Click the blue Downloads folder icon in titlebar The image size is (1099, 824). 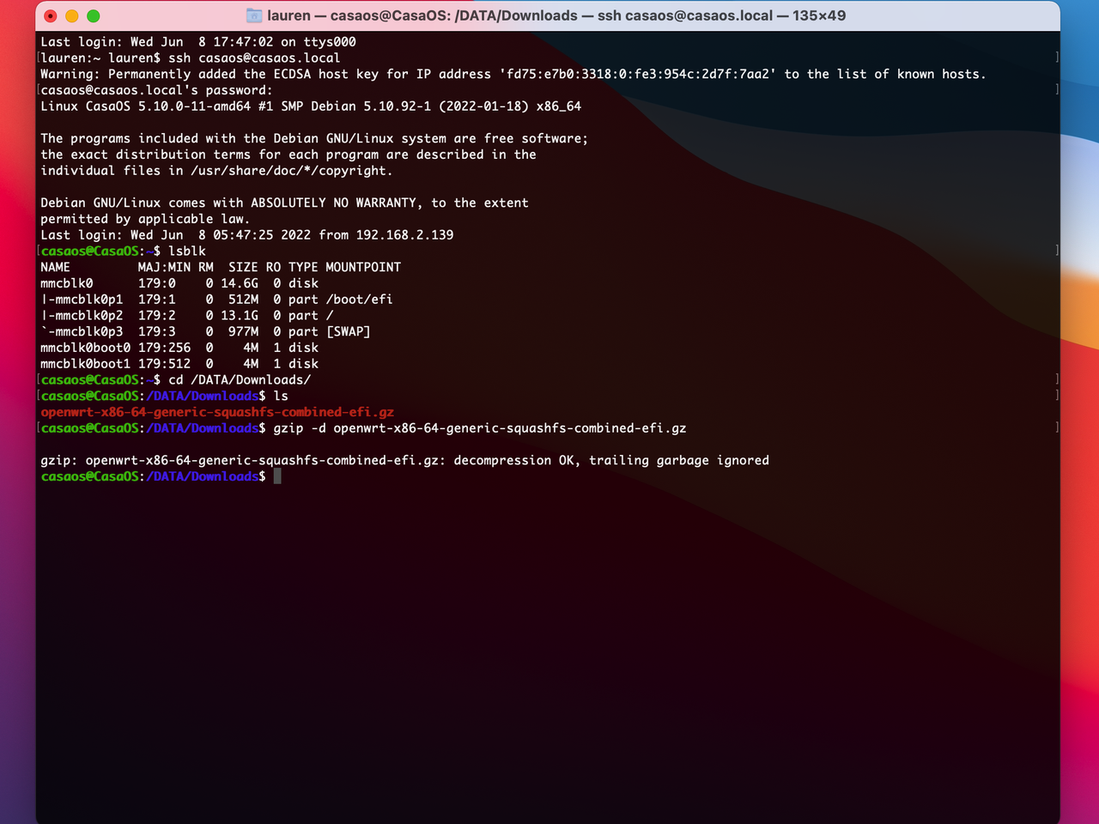click(x=252, y=15)
